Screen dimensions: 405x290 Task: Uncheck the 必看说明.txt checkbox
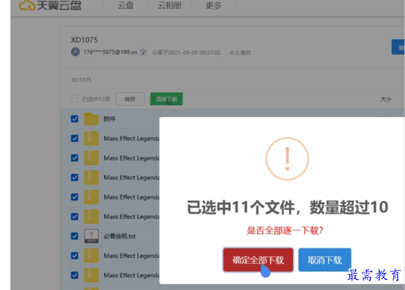(74, 236)
